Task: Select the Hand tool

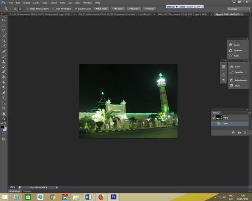Action: coord(4,114)
